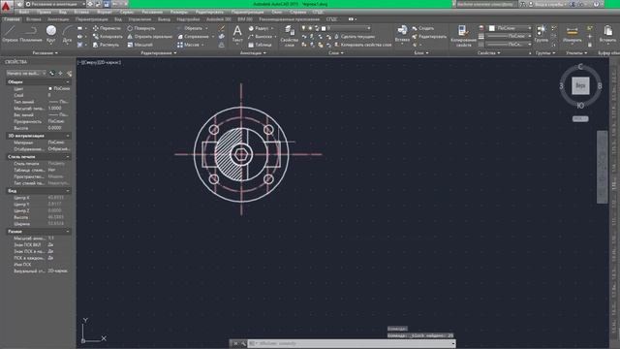Click the Повернуть (Rotate) tool
Viewport: 620px width, 349px height.
(x=141, y=28)
